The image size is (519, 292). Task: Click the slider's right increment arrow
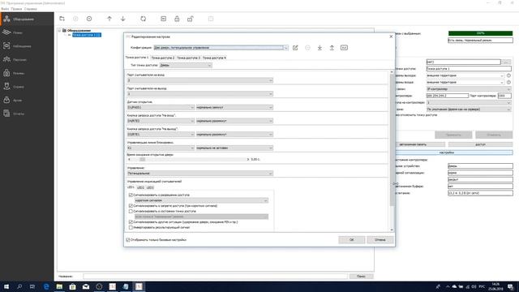pos(248,160)
